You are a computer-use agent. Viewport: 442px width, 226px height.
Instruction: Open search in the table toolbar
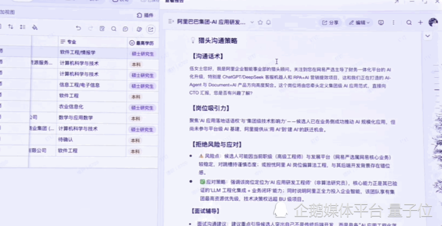114,29
